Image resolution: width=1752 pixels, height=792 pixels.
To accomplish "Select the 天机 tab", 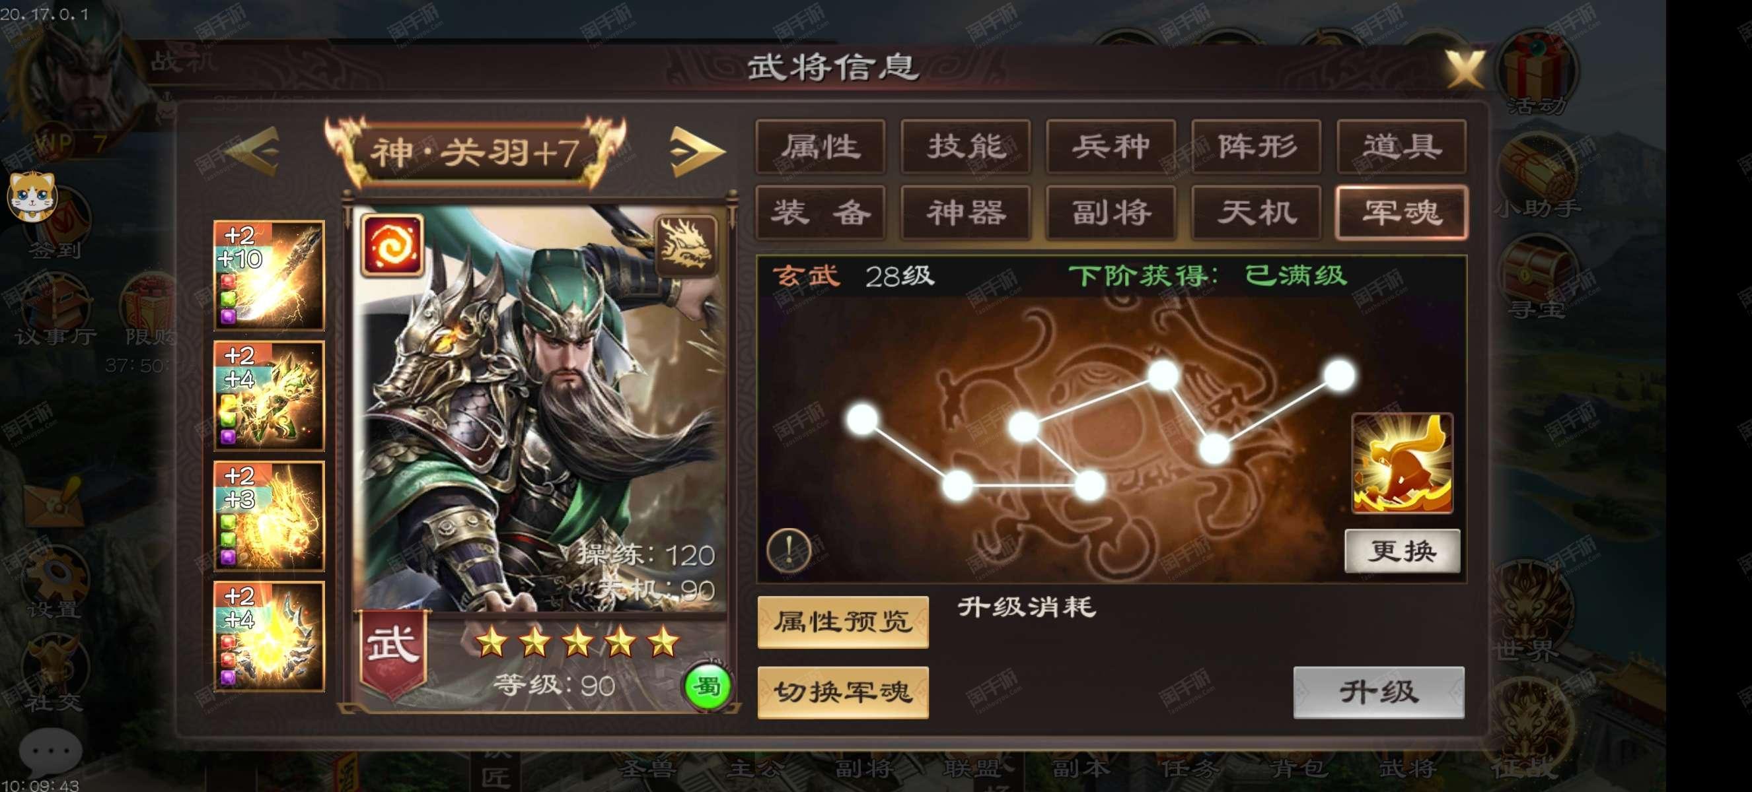I will pyautogui.click(x=1256, y=213).
